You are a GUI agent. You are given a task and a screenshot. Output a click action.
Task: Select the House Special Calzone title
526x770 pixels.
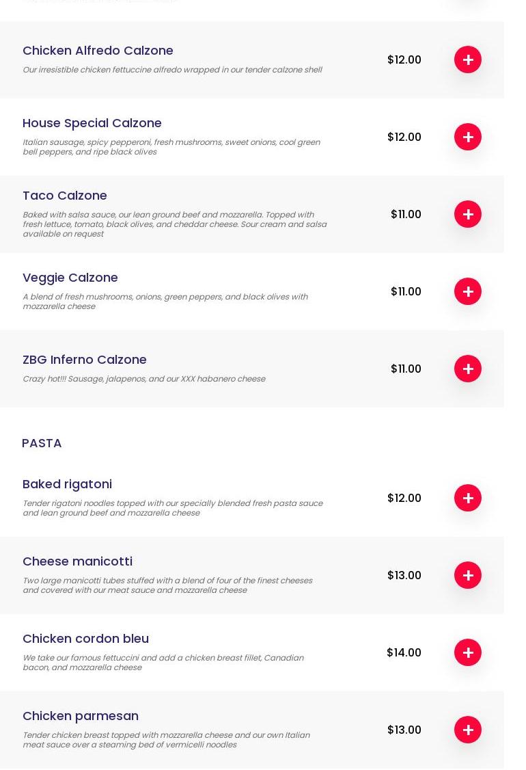click(92, 123)
